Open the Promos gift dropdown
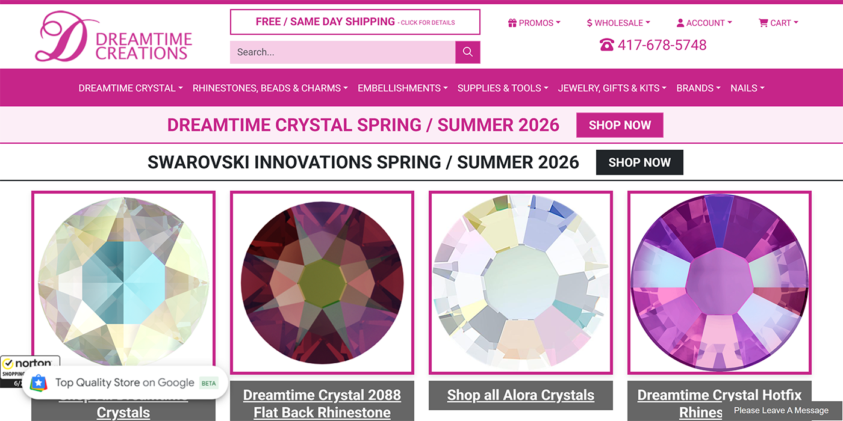Viewport: 843px width, 421px height. point(534,23)
